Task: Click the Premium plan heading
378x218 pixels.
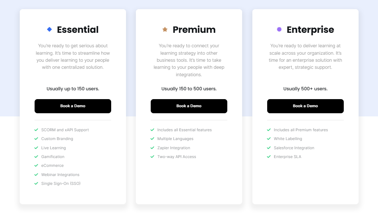Action: coord(194,30)
